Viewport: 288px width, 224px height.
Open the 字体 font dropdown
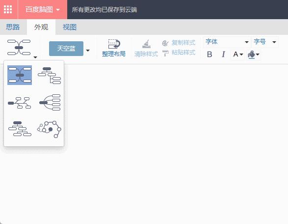click(x=227, y=42)
